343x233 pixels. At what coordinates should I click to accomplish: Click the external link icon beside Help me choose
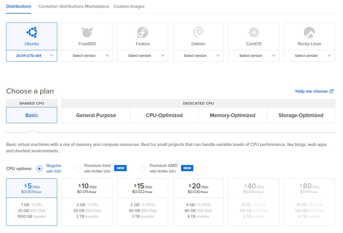point(331,91)
